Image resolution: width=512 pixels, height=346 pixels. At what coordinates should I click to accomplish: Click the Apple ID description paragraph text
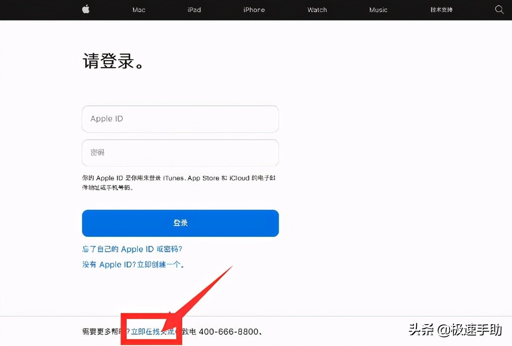[179, 183]
